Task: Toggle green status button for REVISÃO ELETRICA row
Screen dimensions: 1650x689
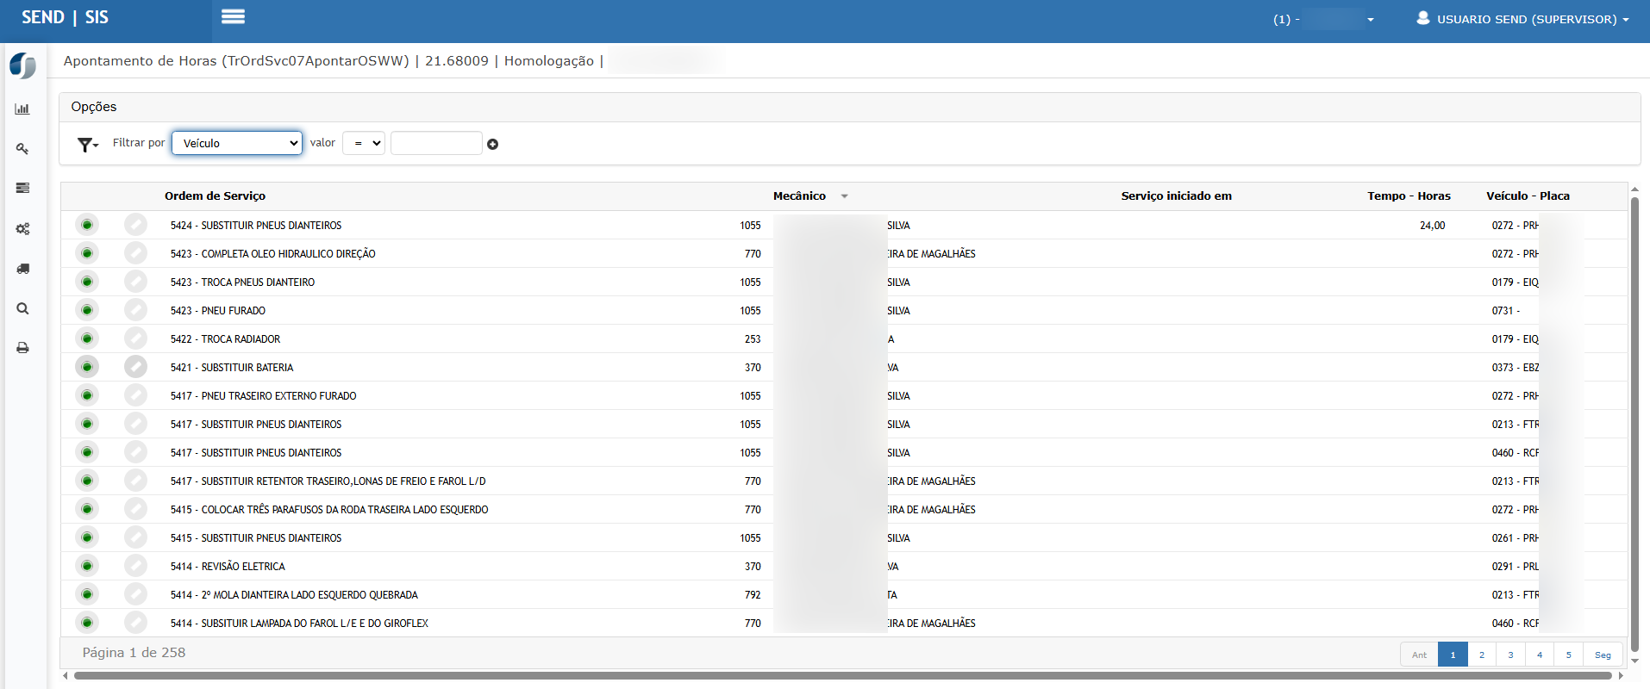Action: [87, 566]
